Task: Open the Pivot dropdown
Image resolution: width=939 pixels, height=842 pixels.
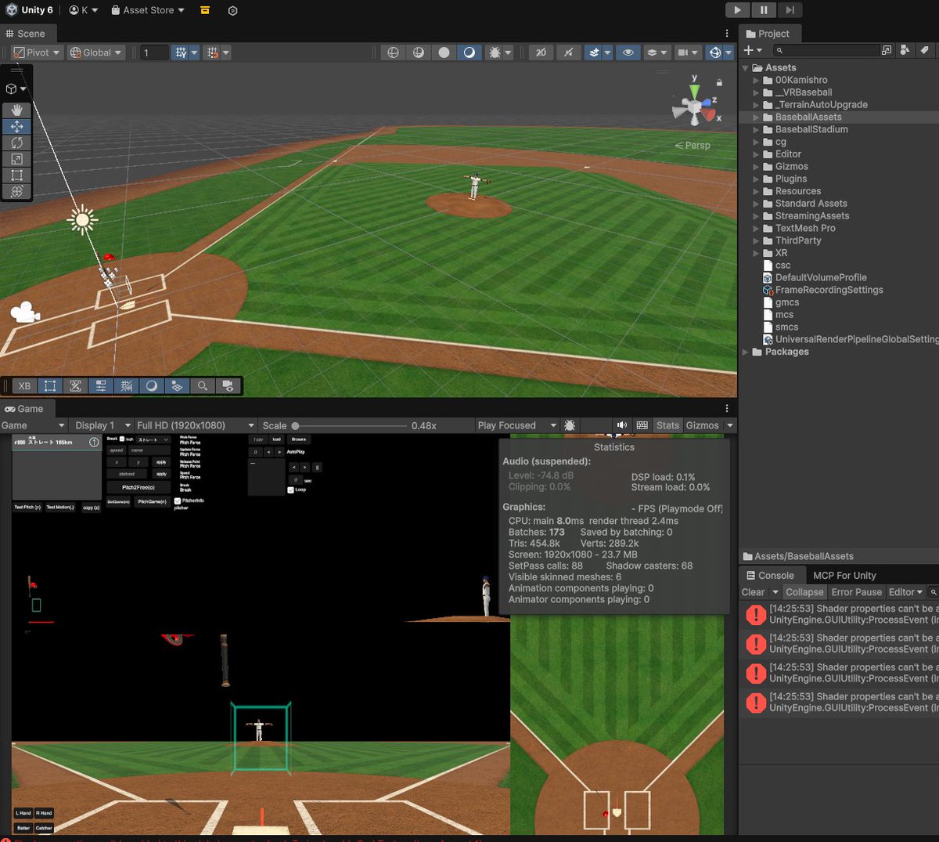Action: pos(36,52)
